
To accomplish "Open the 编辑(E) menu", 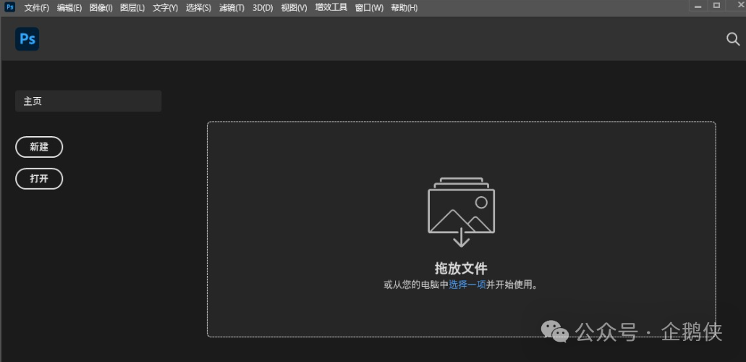I will pyautogui.click(x=69, y=8).
